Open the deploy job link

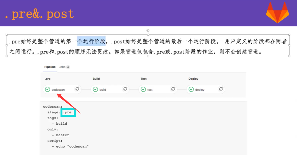pos(200,90)
